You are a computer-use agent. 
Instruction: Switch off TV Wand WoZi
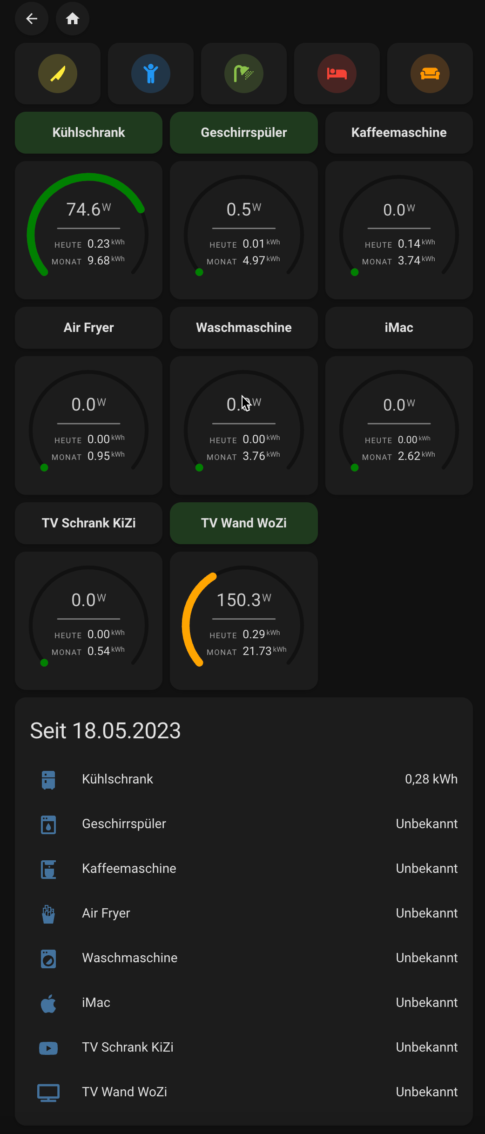coord(244,523)
